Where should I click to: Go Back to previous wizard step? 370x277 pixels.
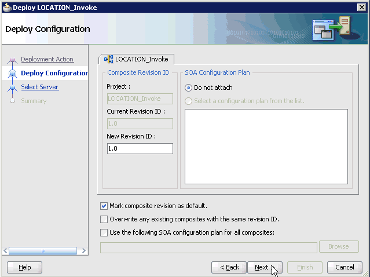[x=229, y=267]
